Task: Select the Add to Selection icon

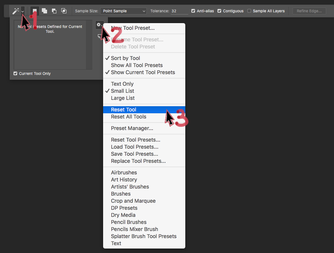Action: coord(44,11)
